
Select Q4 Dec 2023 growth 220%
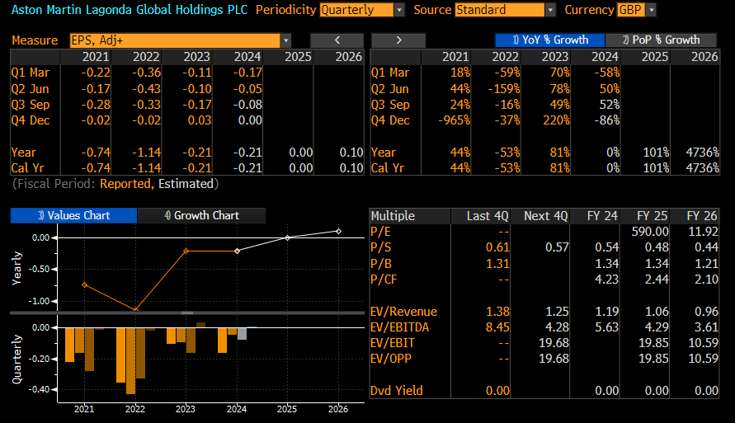pyautogui.click(x=557, y=120)
